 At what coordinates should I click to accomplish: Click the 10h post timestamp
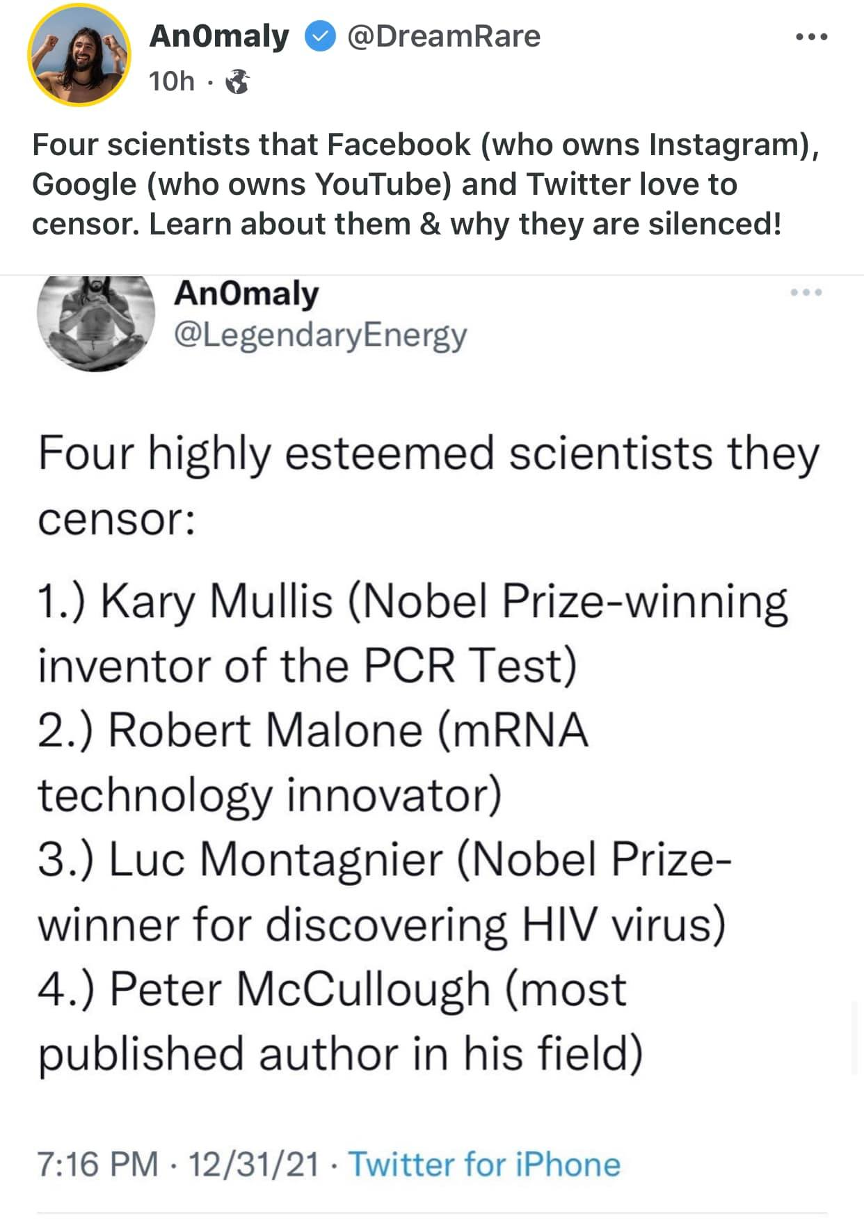[171, 81]
